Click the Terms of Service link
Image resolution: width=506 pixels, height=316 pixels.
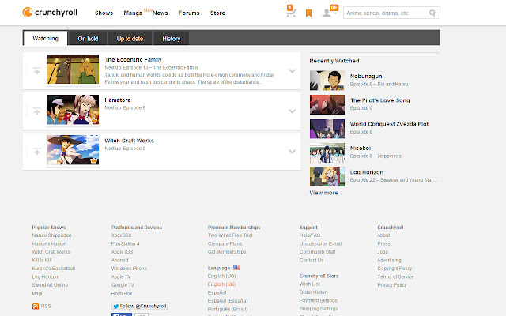coord(395,277)
